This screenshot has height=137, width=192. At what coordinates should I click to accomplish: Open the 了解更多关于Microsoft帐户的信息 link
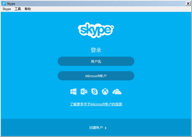96,104
